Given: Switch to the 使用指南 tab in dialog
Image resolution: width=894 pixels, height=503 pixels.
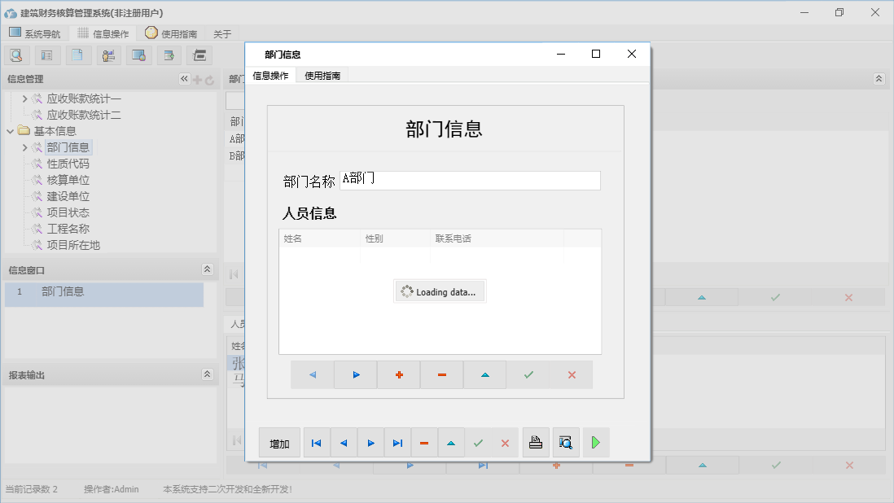Looking at the screenshot, I should [322, 74].
